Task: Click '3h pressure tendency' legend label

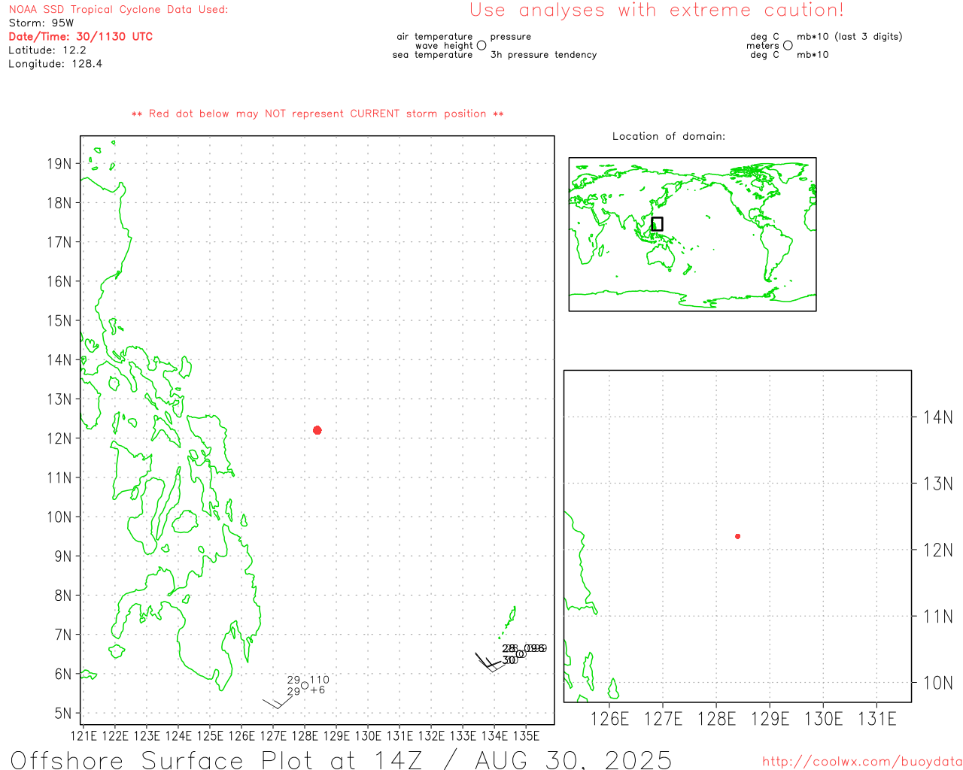Action: pyautogui.click(x=543, y=55)
